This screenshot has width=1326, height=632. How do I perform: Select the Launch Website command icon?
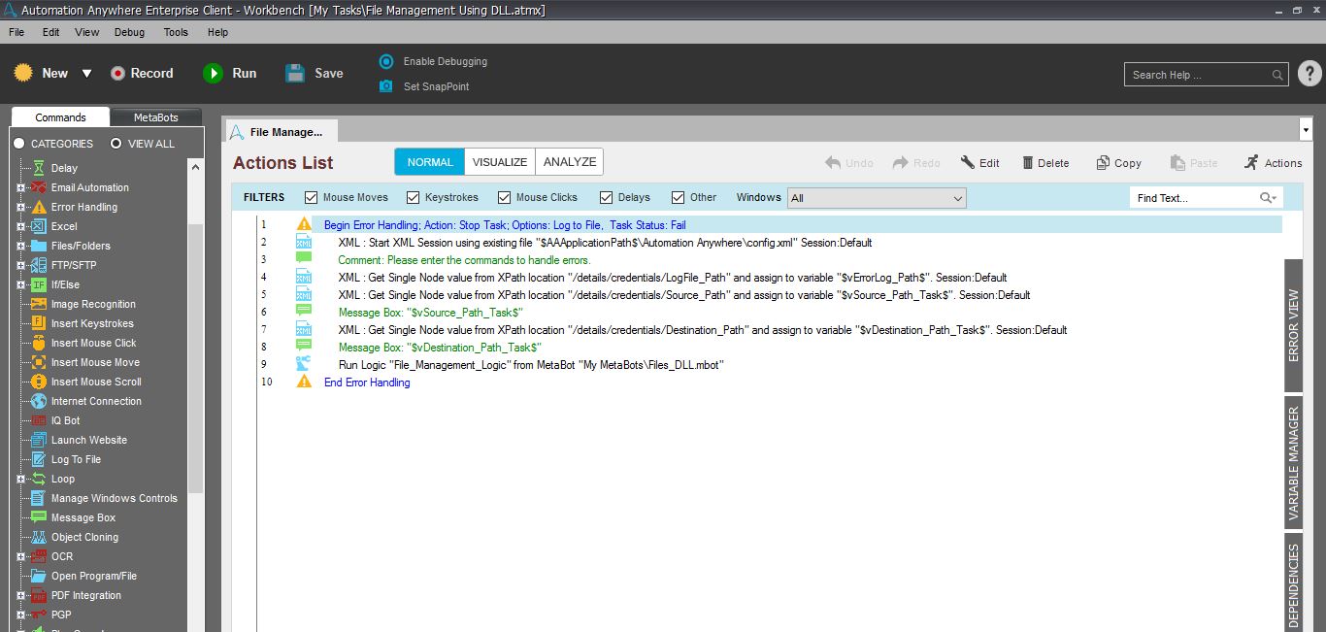point(38,440)
